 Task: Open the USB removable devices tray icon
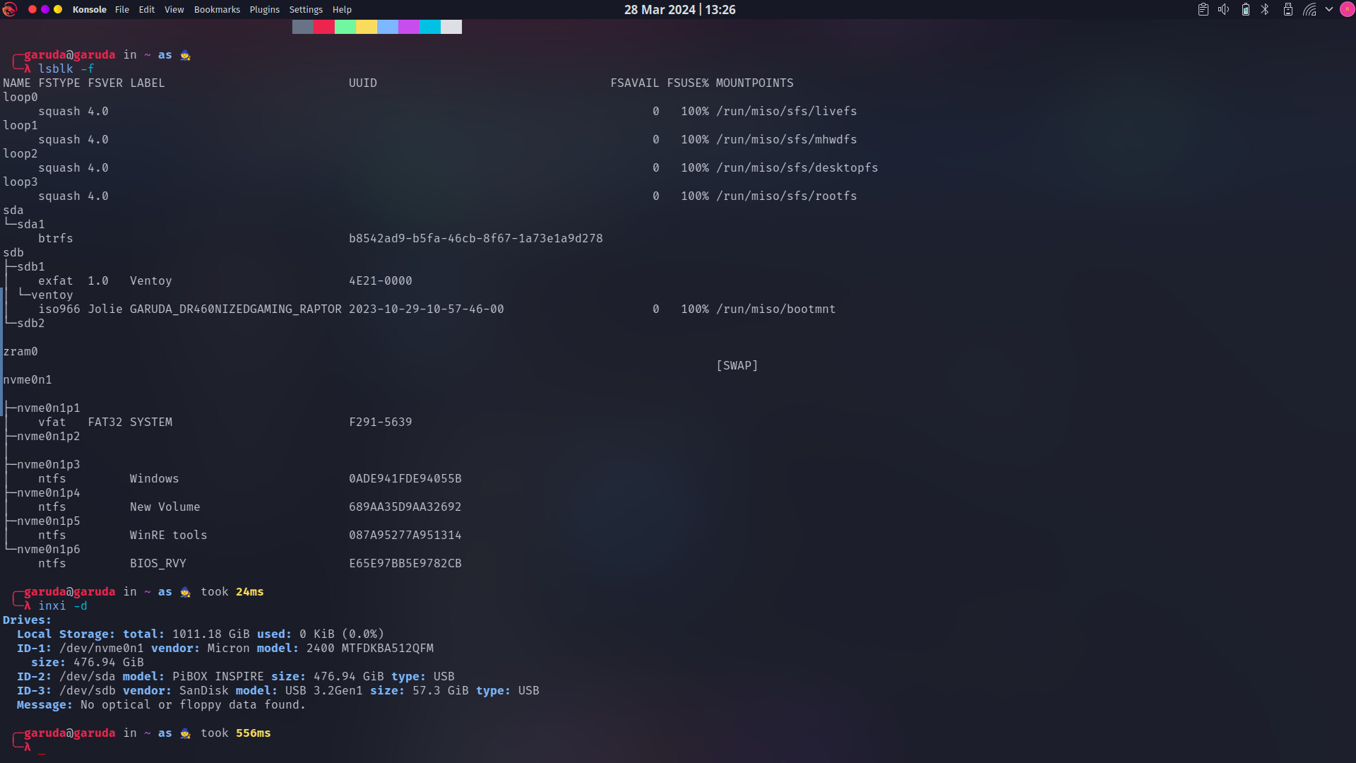(1288, 9)
